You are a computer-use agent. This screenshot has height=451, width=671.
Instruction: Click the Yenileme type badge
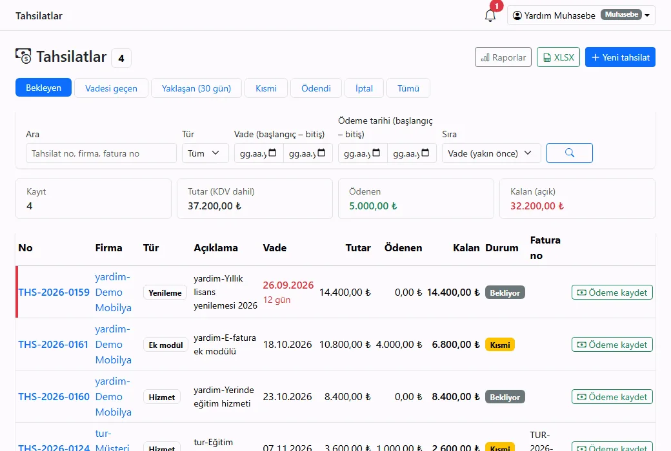point(165,293)
